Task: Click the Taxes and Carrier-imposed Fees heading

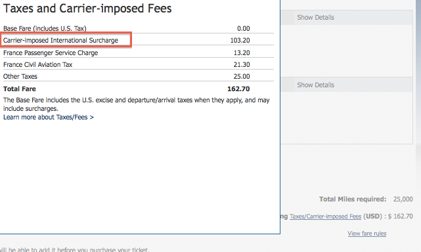Action: (87, 9)
